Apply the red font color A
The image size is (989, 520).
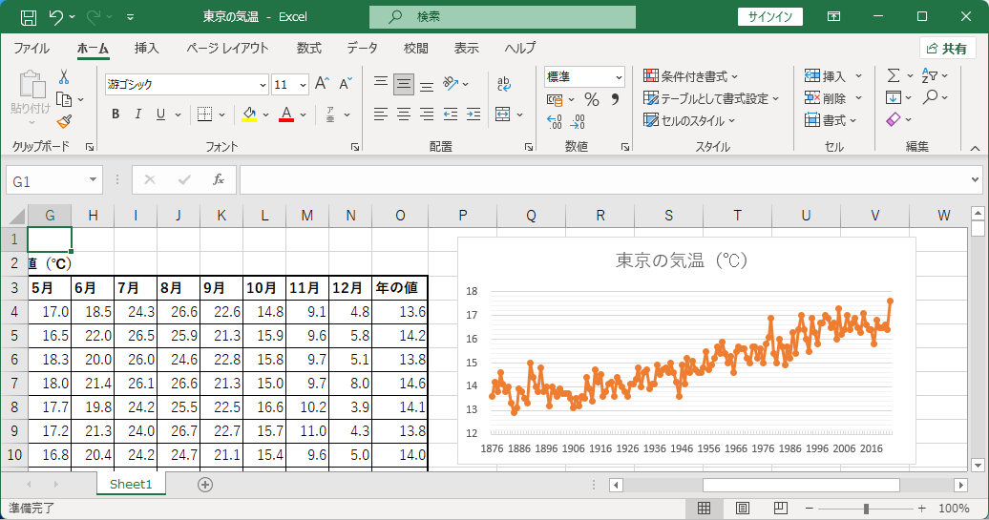coord(286,114)
